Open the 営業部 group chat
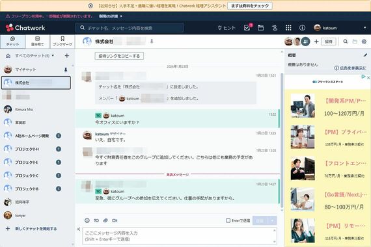This screenshot has width=371, height=247. [36, 122]
